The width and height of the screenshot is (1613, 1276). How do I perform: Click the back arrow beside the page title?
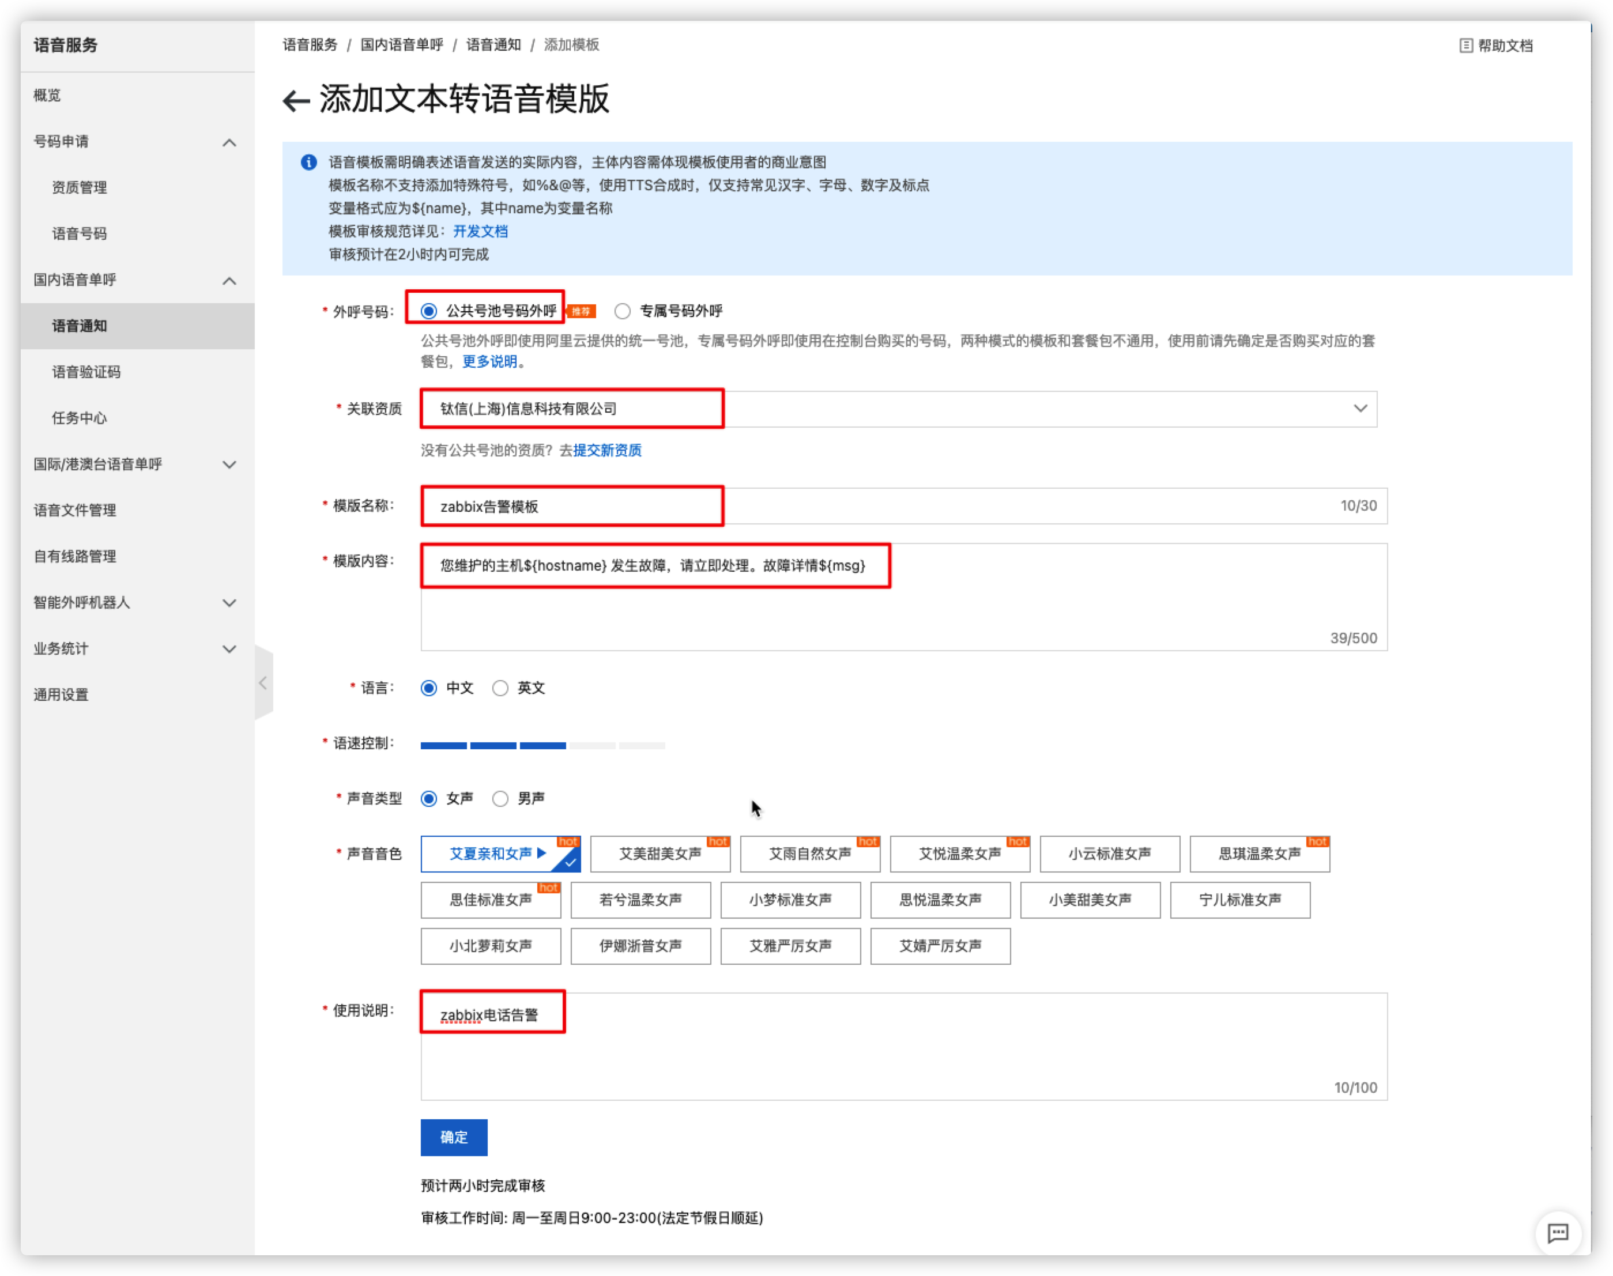coord(296,101)
